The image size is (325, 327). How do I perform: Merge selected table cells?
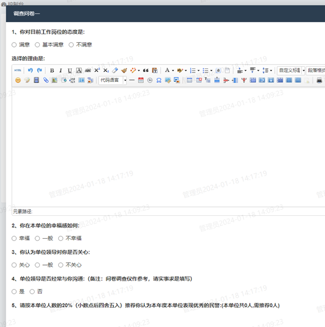tap(253, 80)
